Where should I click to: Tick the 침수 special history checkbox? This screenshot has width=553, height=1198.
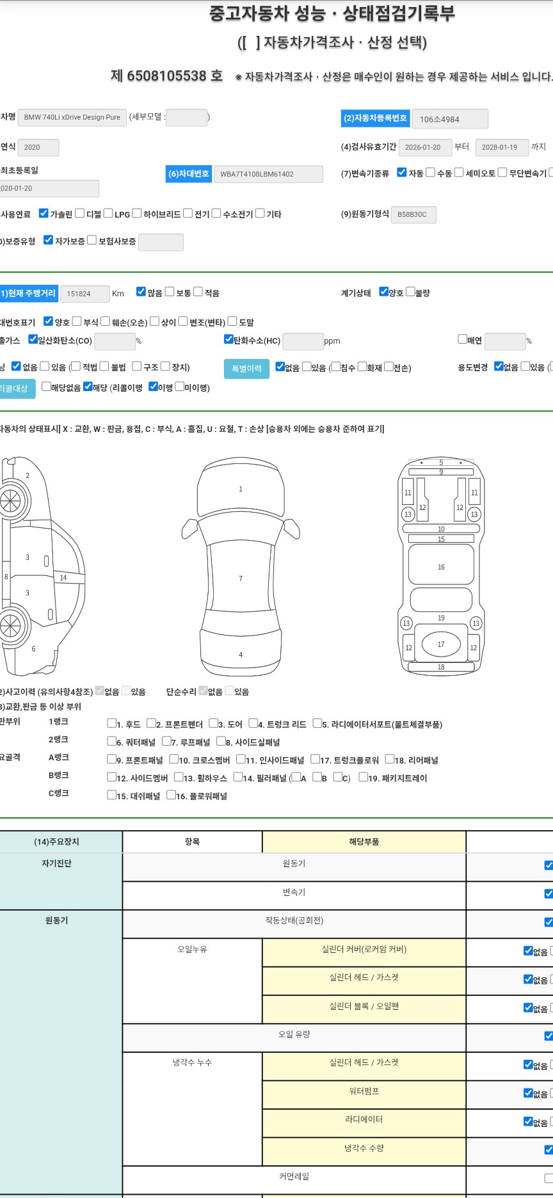click(335, 367)
